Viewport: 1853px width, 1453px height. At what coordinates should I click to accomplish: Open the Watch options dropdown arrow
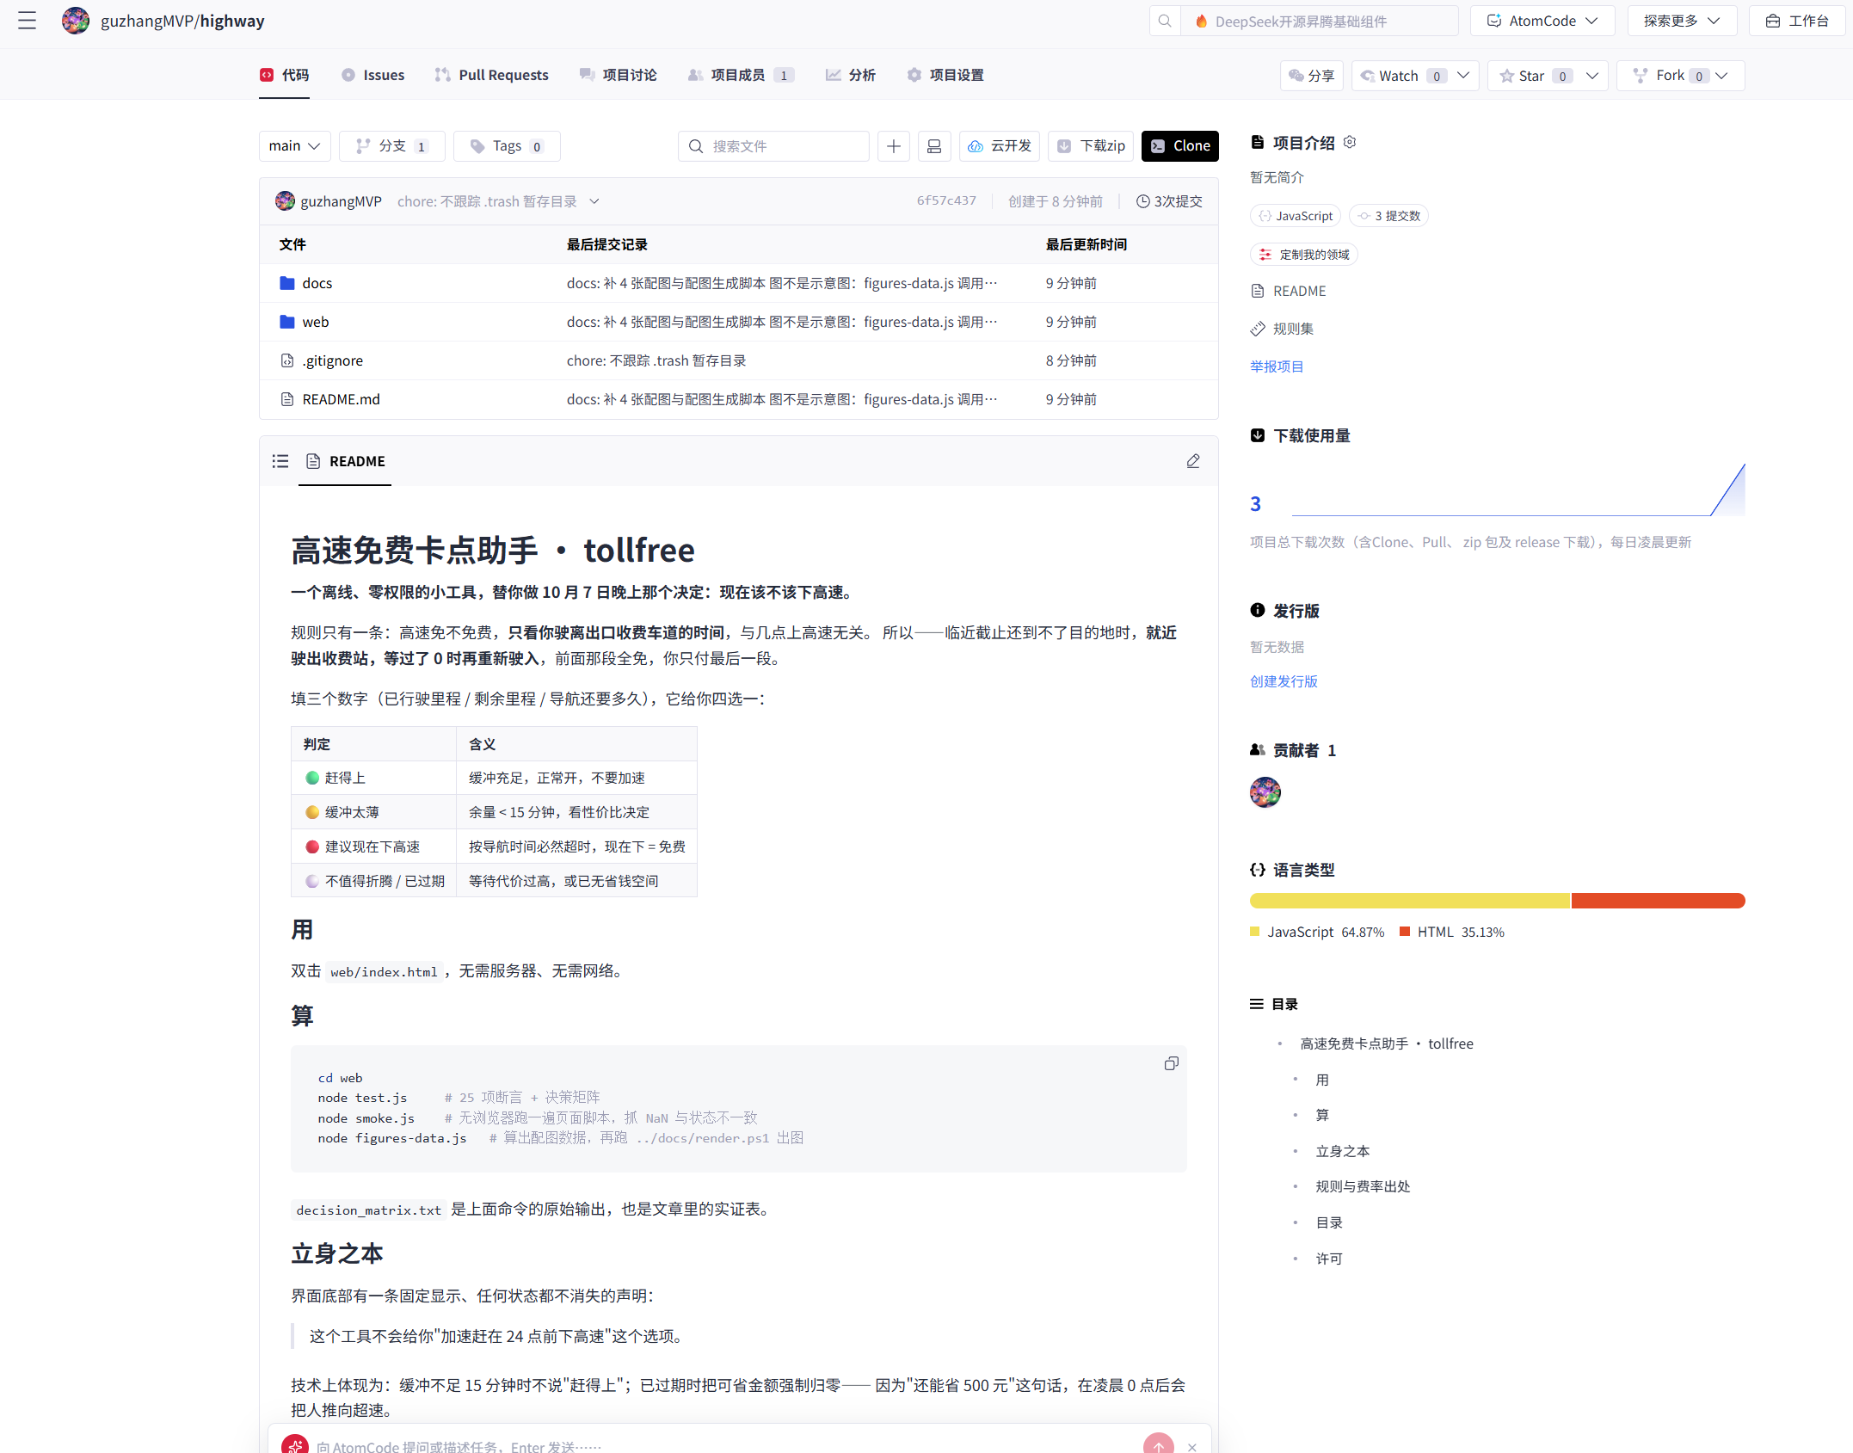pyautogui.click(x=1463, y=76)
